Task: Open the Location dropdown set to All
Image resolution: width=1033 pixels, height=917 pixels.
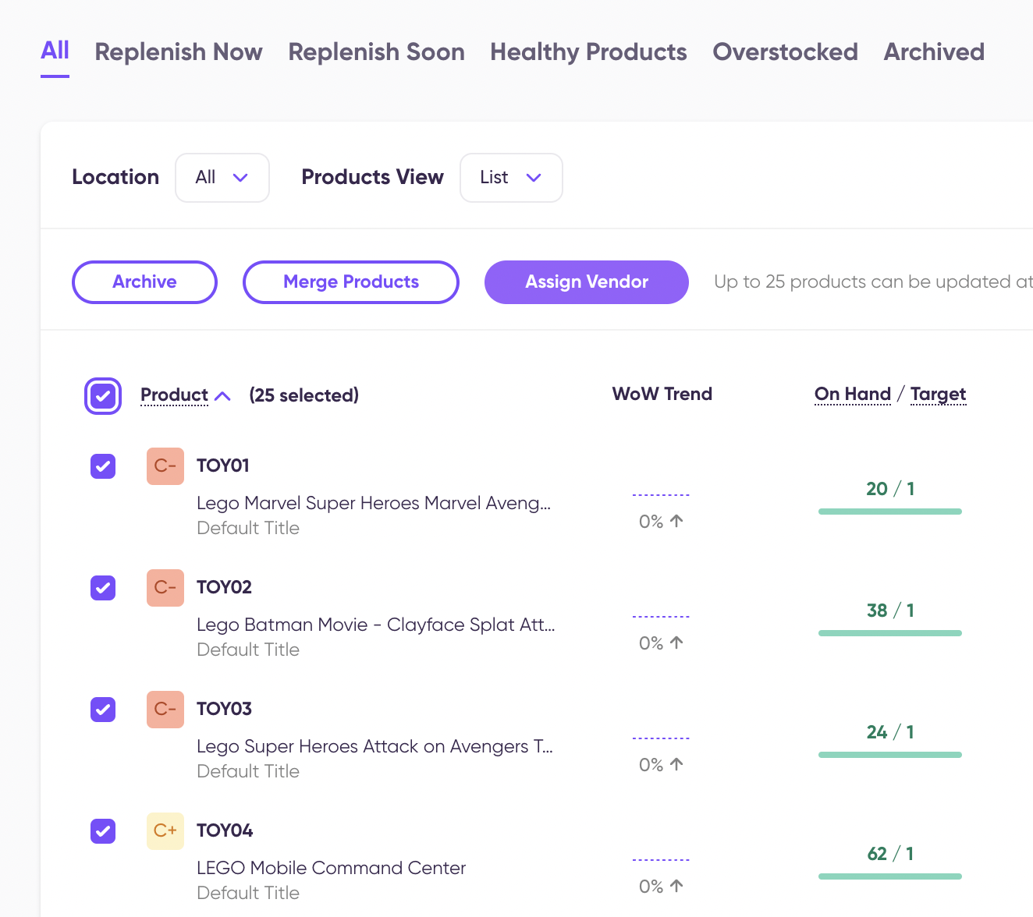Action: tap(222, 178)
